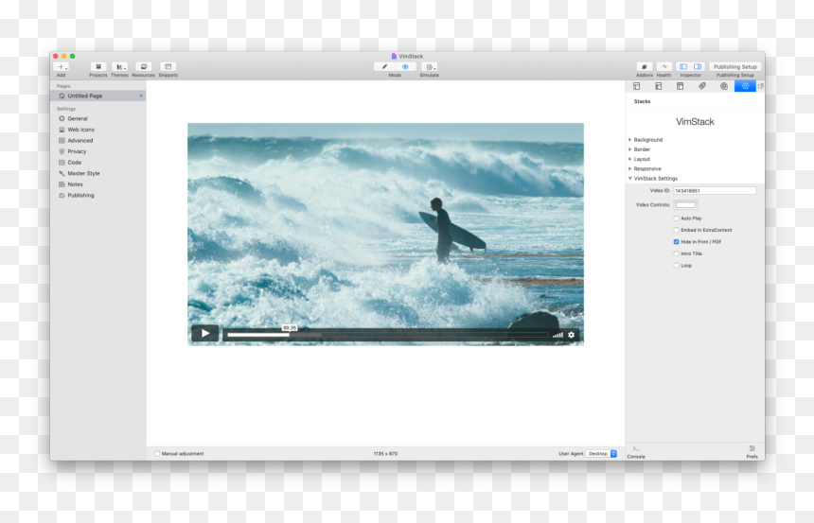Open the Resources toolbar icon
814x523 pixels.
tap(143, 67)
